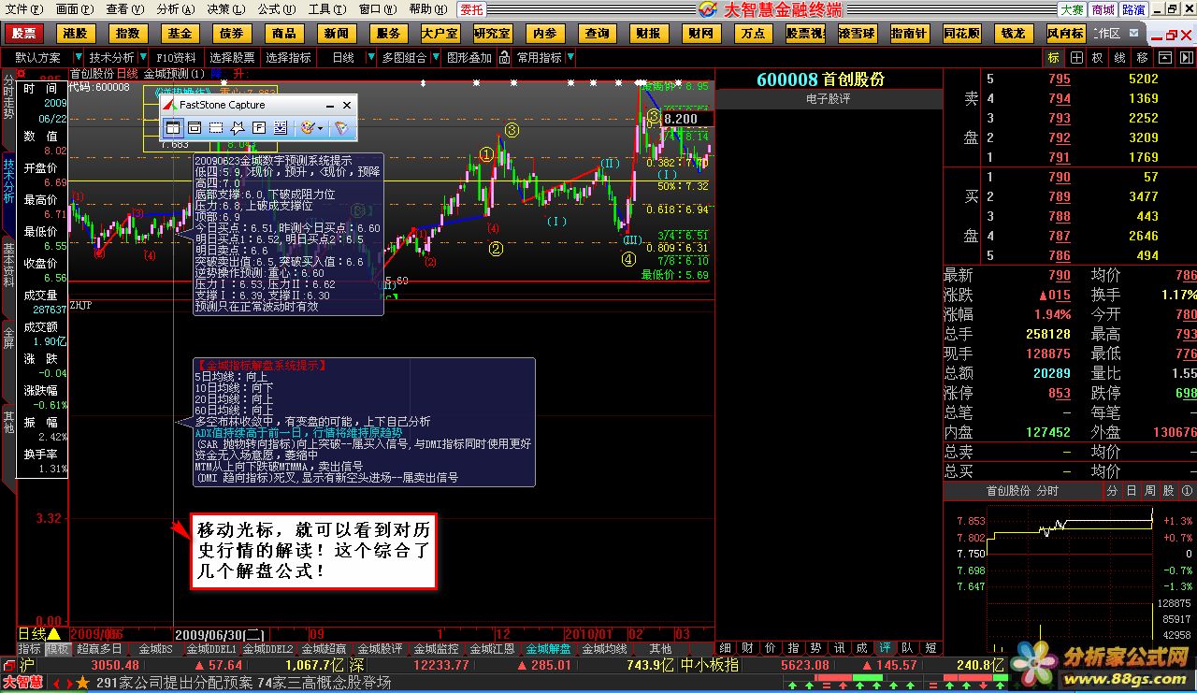Open the 画面 menu
1197x693 pixels.
(x=74, y=9)
